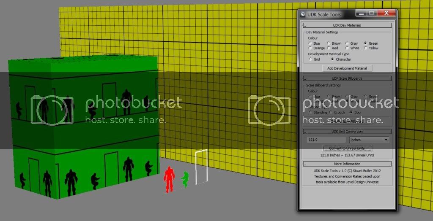Screen dimensions: 433x221
Task: Open the Inches unit dropdown
Action: point(369,140)
